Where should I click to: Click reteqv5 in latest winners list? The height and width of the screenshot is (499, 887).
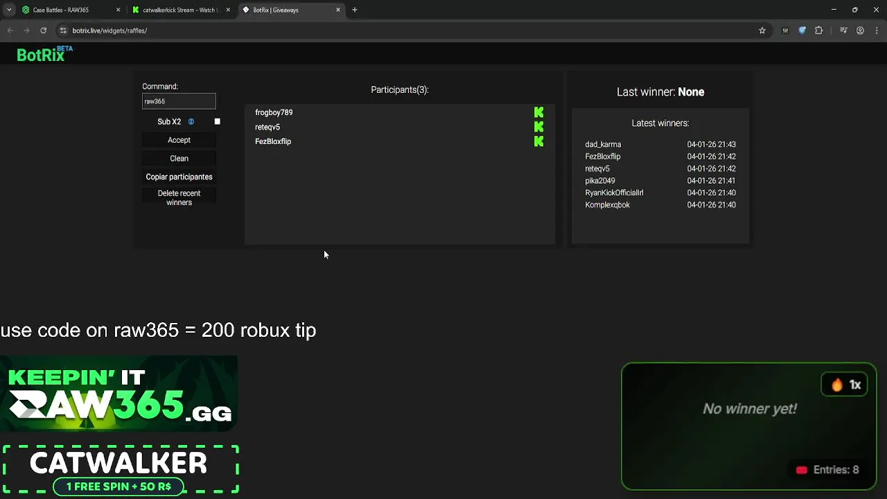pos(597,168)
